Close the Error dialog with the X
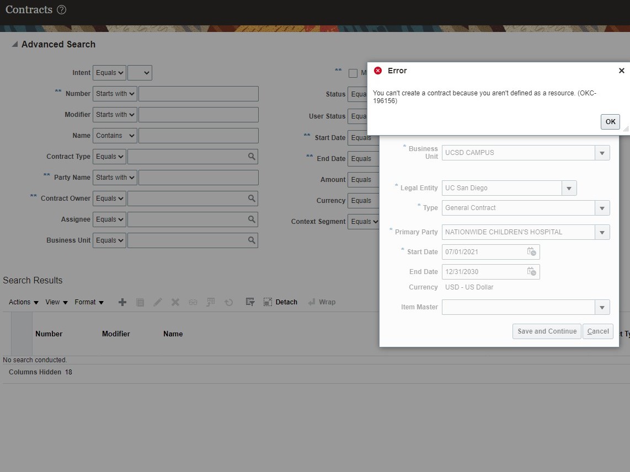630x472 pixels. point(622,71)
